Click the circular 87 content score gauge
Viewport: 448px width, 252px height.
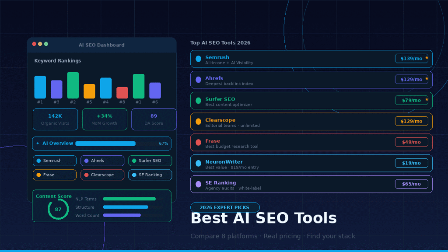pos(58,209)
